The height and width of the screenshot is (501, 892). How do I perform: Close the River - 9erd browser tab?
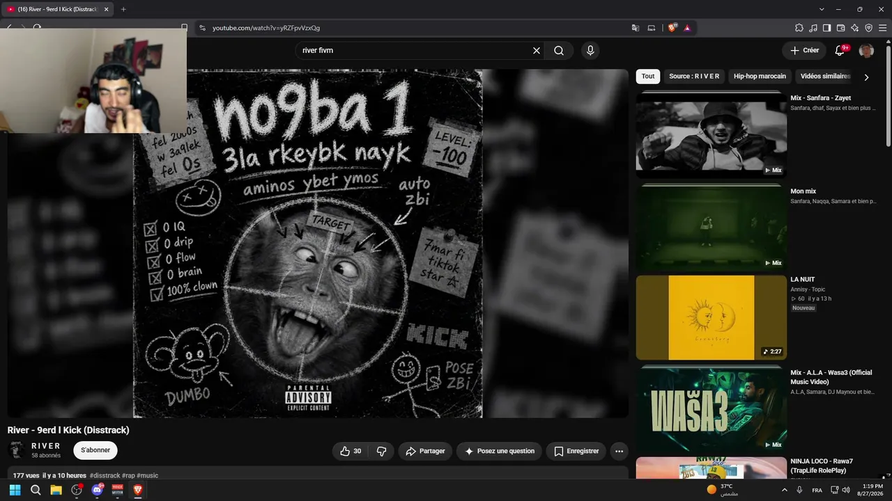click(x=106, y=9)
